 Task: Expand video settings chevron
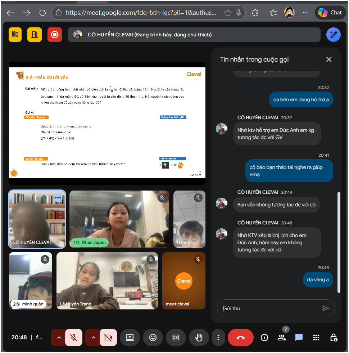pos(93,338)
